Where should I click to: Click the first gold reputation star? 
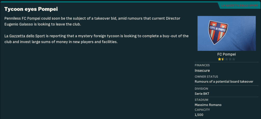219,59
